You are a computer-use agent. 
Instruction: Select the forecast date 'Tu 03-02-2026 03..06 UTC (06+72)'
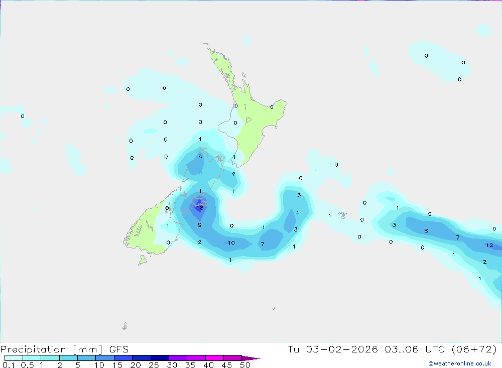coord(392,349)
